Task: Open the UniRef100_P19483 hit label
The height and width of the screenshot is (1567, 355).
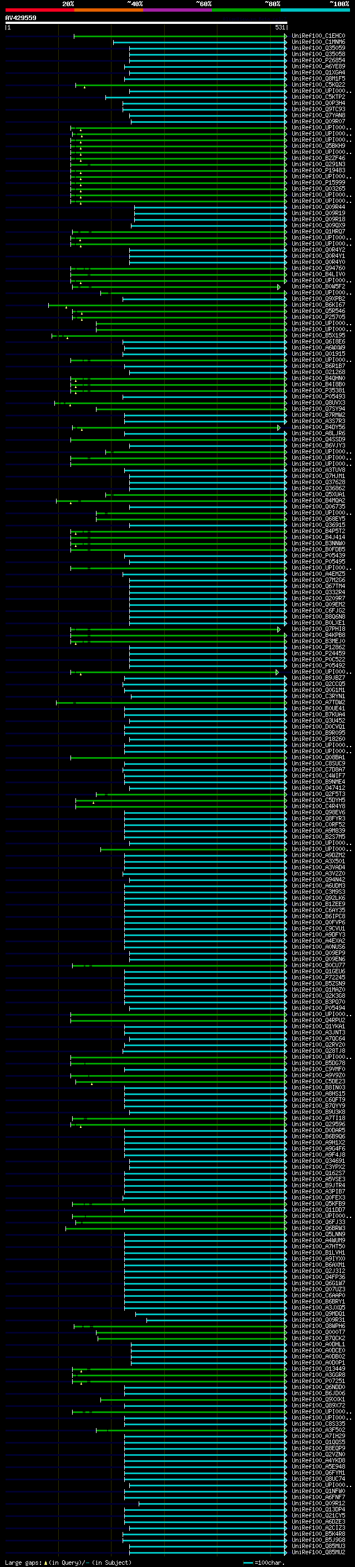Action: click(318, 170)
